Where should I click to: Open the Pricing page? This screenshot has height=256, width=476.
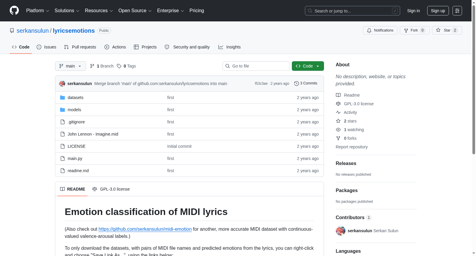[197, 11]
